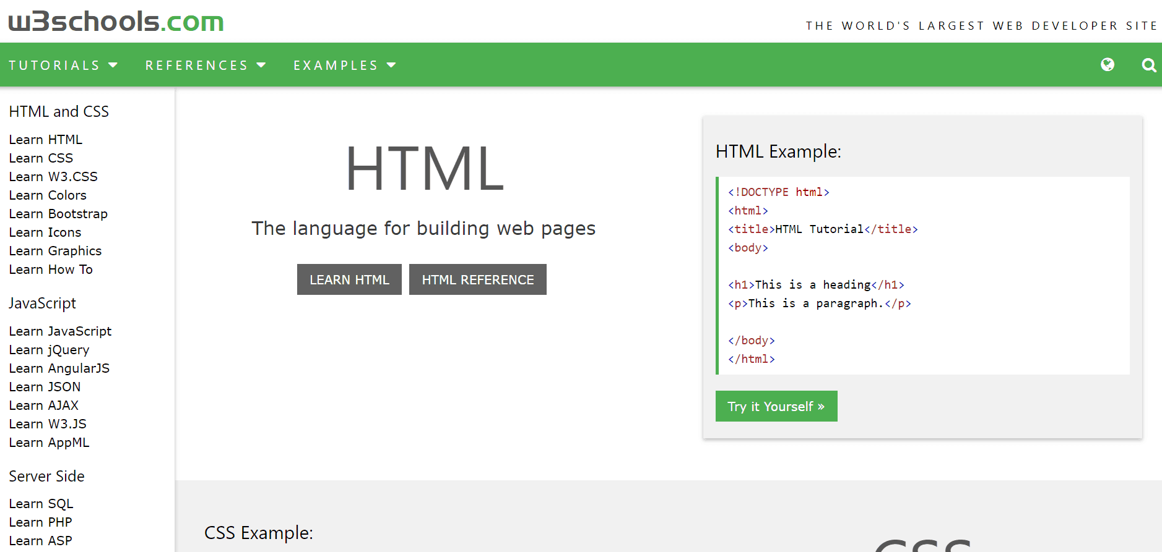Open Learn ASP link

[40, 541]
